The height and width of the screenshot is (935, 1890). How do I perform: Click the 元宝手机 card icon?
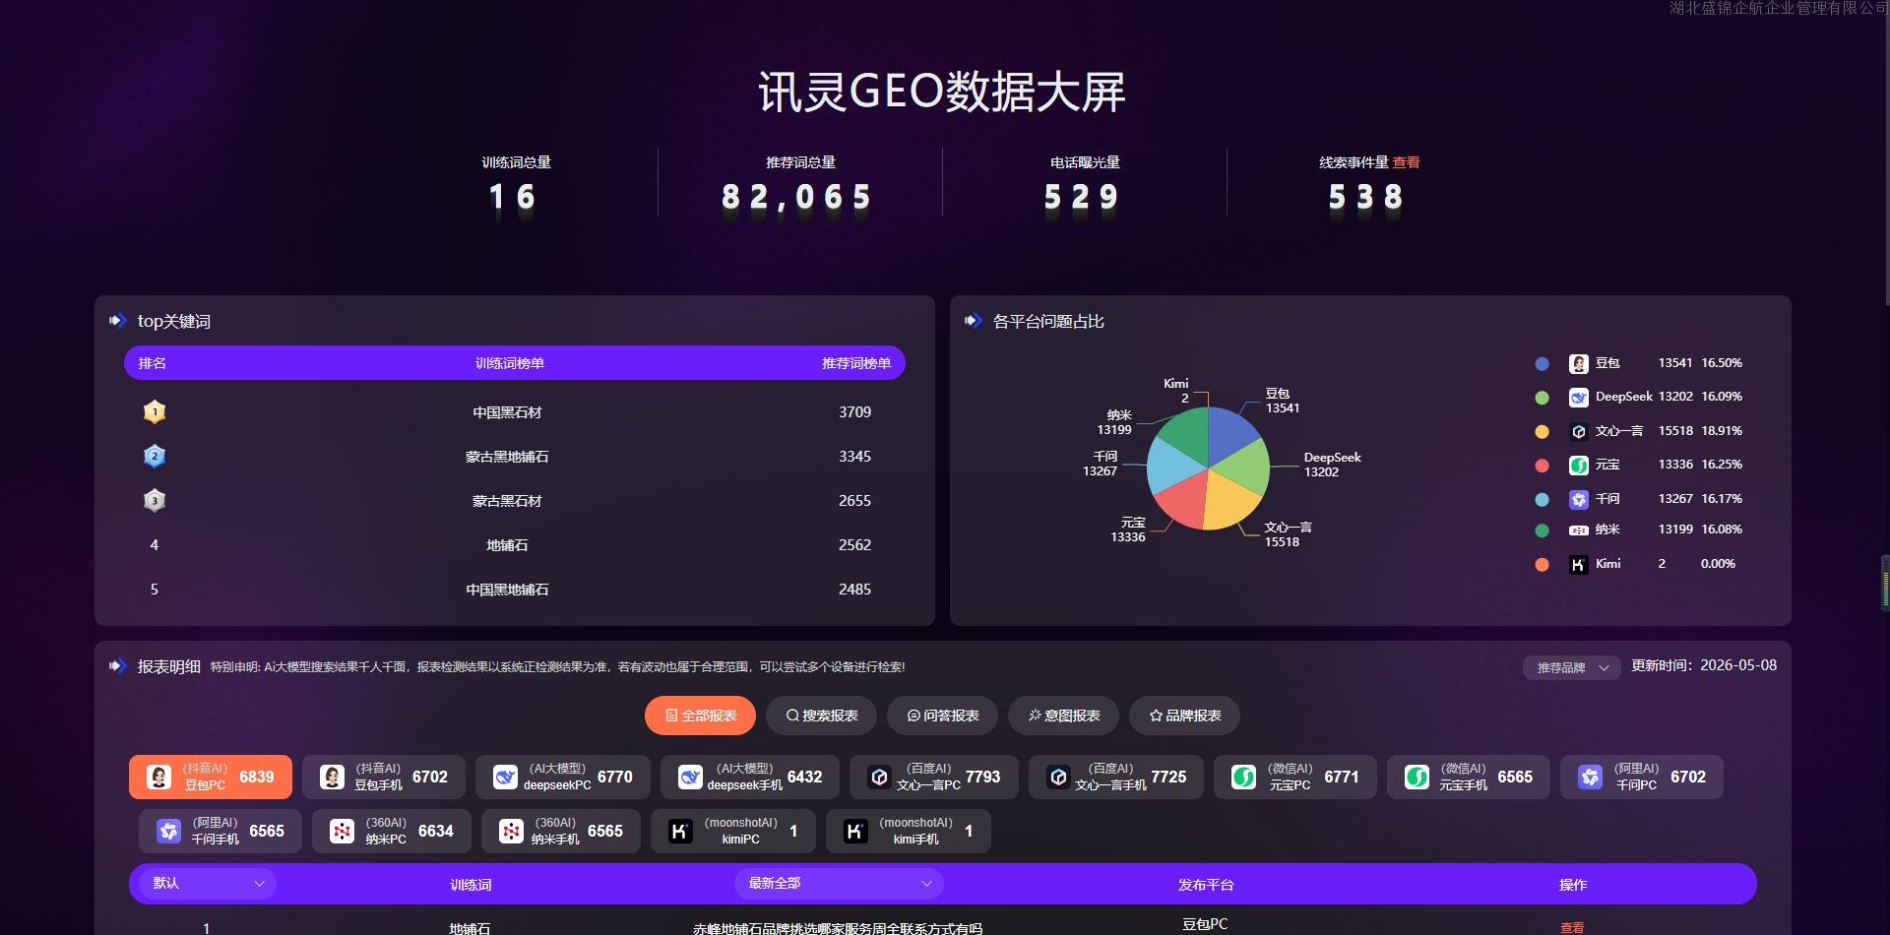[x=1417, y=777]
